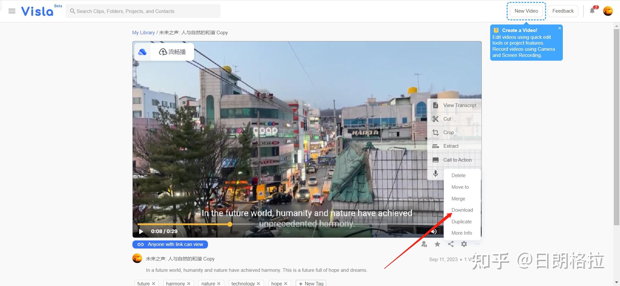
Task: Play the video
Action: (x=141, y=231)
